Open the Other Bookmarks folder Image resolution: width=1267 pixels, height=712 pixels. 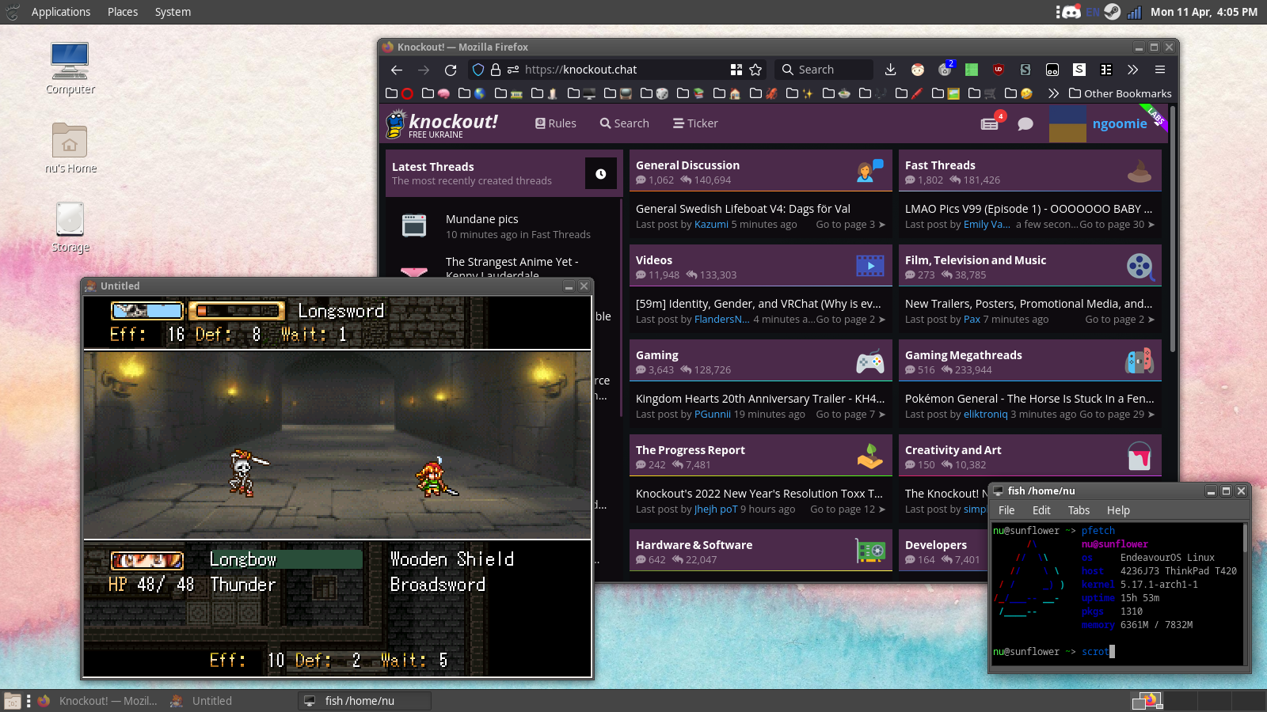pyautogui.click(x=1120, y=93)
